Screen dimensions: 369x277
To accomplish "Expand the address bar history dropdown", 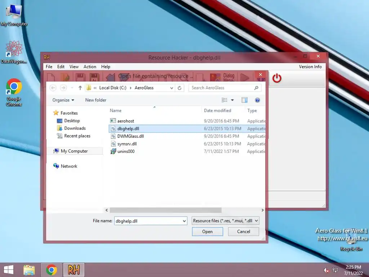I will tap(172, 88).
